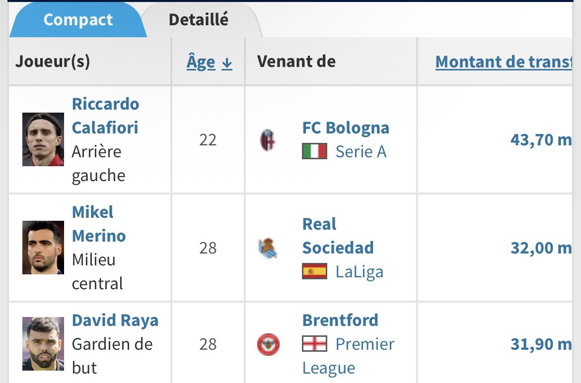The width and height of the screenshot is (581, 383).
Task: Open Mikel Merino's portrait photo
Action: point(43,248)
